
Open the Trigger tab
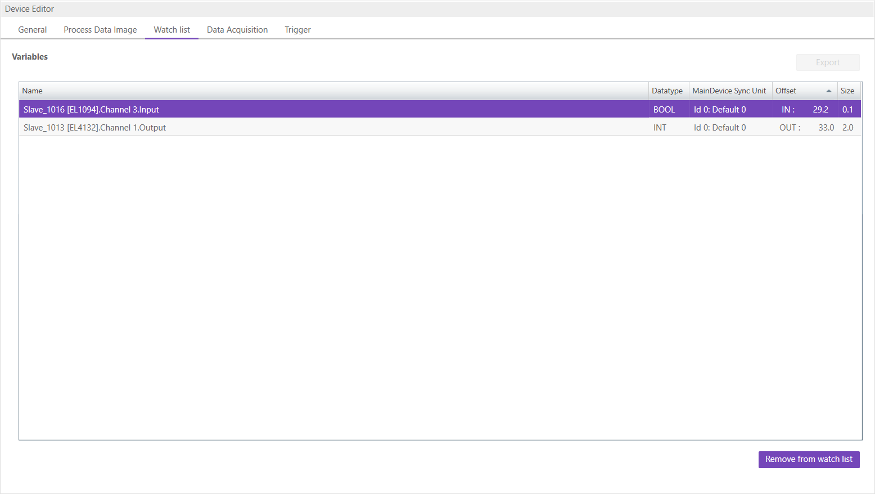tap(297, 29)
